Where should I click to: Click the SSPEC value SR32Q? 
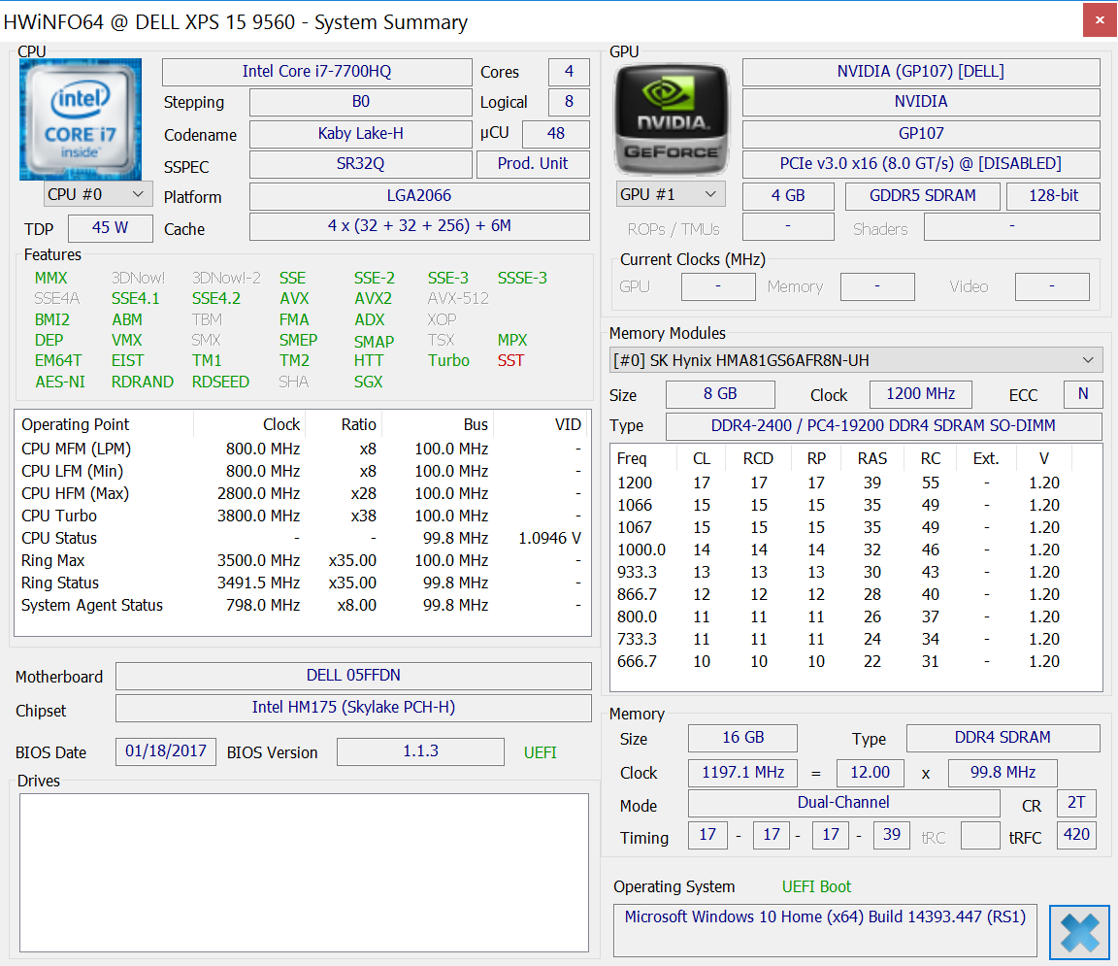coord(361,163)
